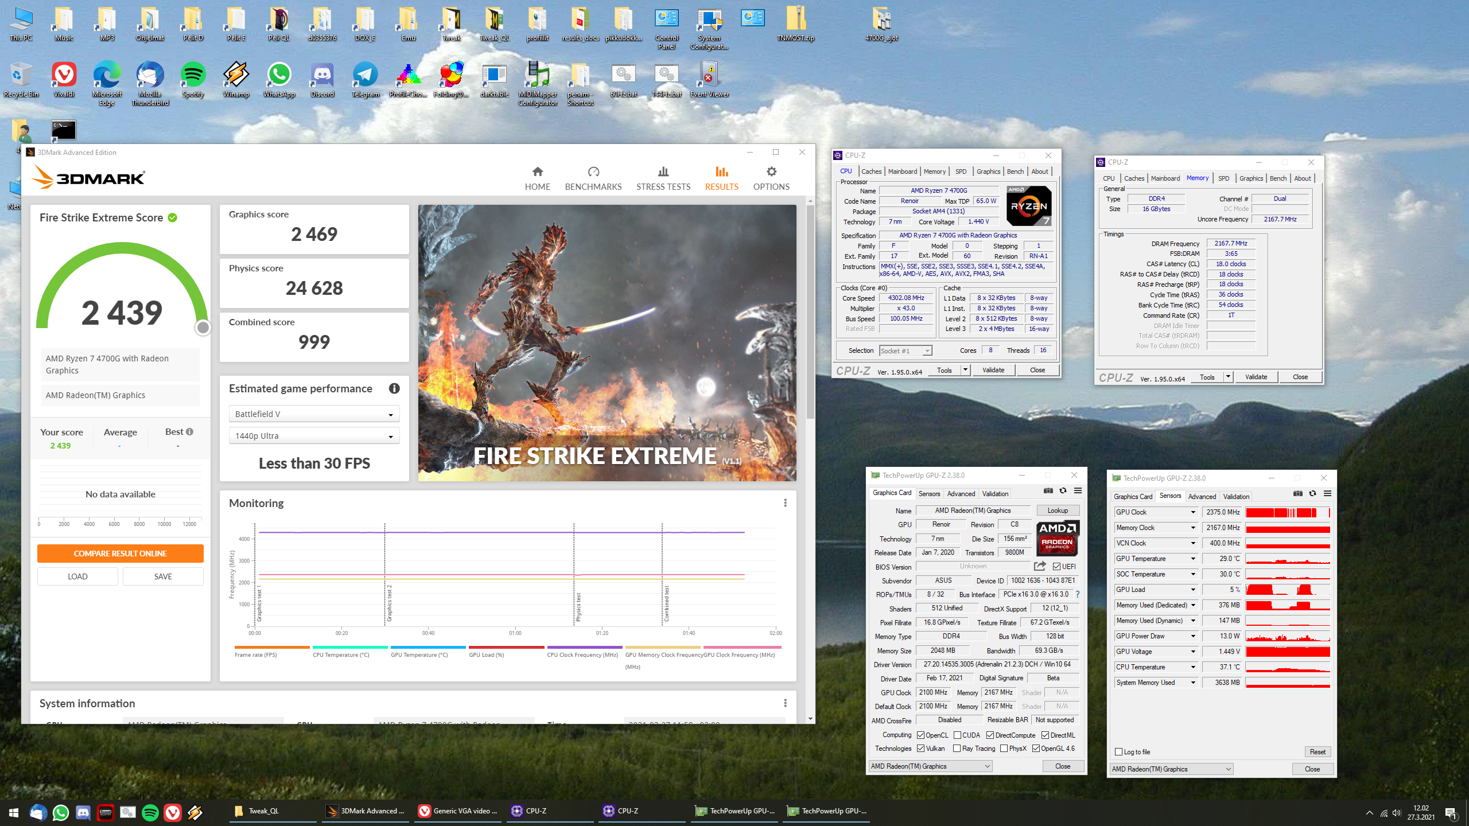This screenshot has height=826, width=1469.
Task: Enable Log to file in GPU-Z Sensors
Action: click(1118, 751)
